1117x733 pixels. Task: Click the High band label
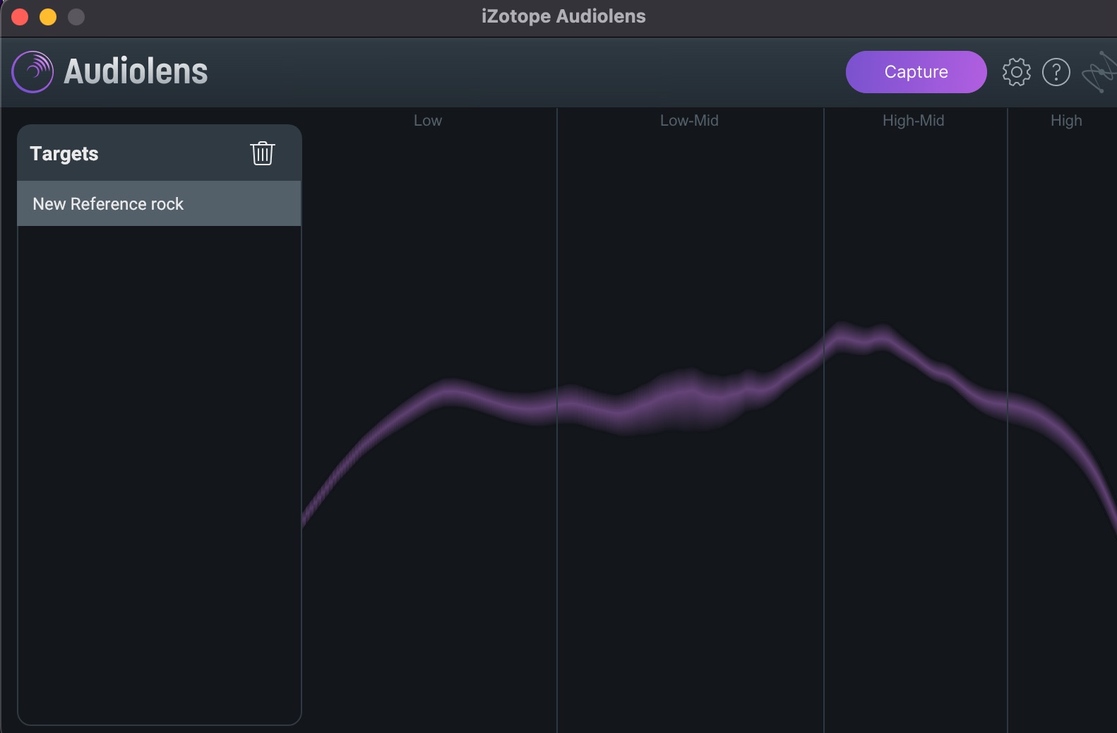(1066, 121)
